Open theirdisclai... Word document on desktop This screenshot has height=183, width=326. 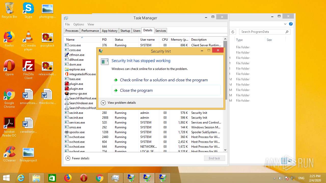coord(47,97)
